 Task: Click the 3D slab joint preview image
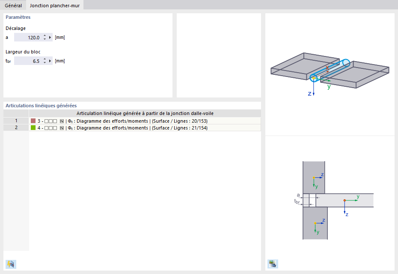pyautogui.click(x=330, y=74)
